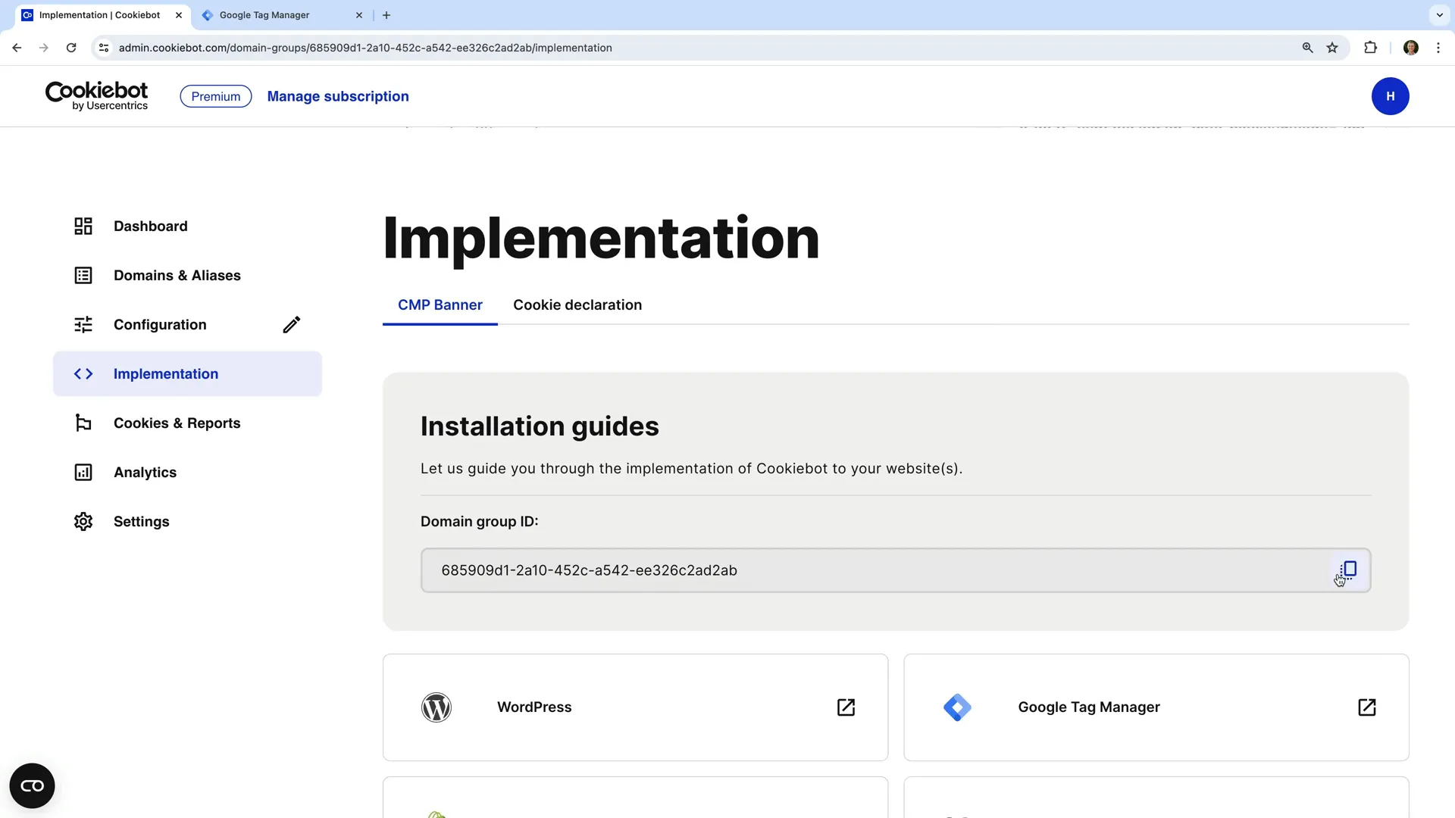This screenshot has width=1455, height=818.
Task: Click the Manage subscription link
Action: point(338,96)
